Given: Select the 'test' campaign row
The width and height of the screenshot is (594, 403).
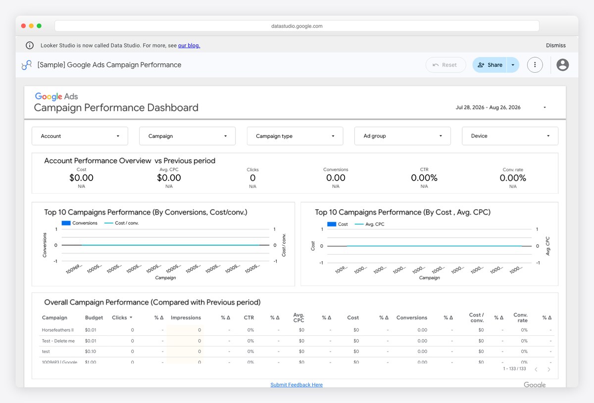Looking at the screenshot, I should [x=297, y=352].
